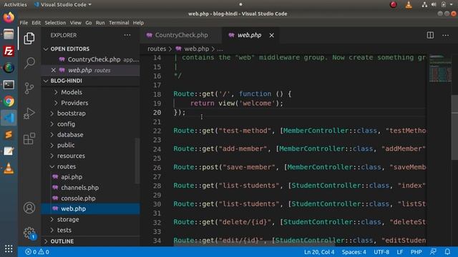Viewport: 458px width, 257px height.
Task: Open Explorer panel More Actions ellipsis
Action: click(x=127, y=35)
